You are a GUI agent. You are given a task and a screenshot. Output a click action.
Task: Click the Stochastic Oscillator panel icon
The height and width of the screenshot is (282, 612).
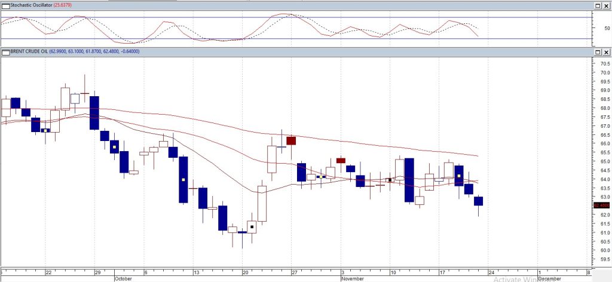tap(5, 5)
